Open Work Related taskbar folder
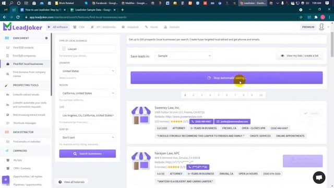Viewport: 334px width, 188px height. [x=64, y=3]
